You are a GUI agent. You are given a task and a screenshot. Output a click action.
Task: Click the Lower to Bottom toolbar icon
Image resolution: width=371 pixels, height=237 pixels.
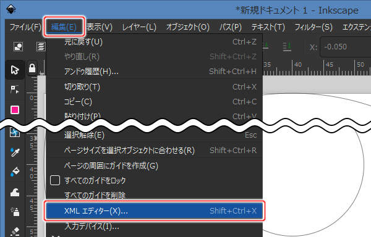coord(287,47)
